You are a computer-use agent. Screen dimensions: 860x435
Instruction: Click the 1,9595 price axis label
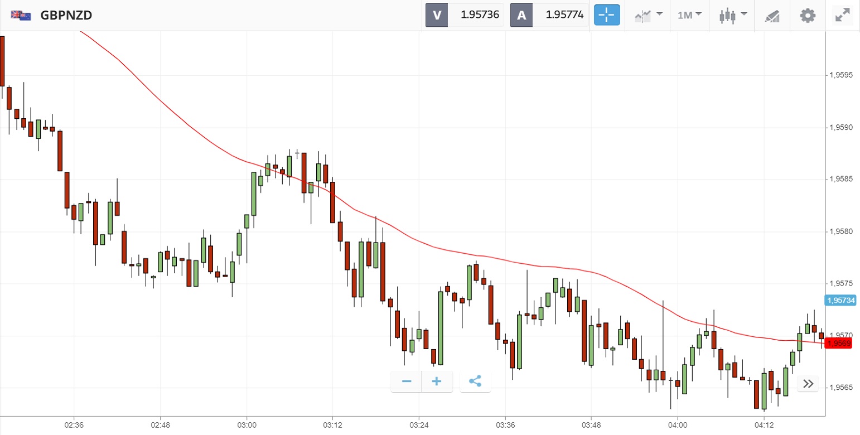coord(841,75)
